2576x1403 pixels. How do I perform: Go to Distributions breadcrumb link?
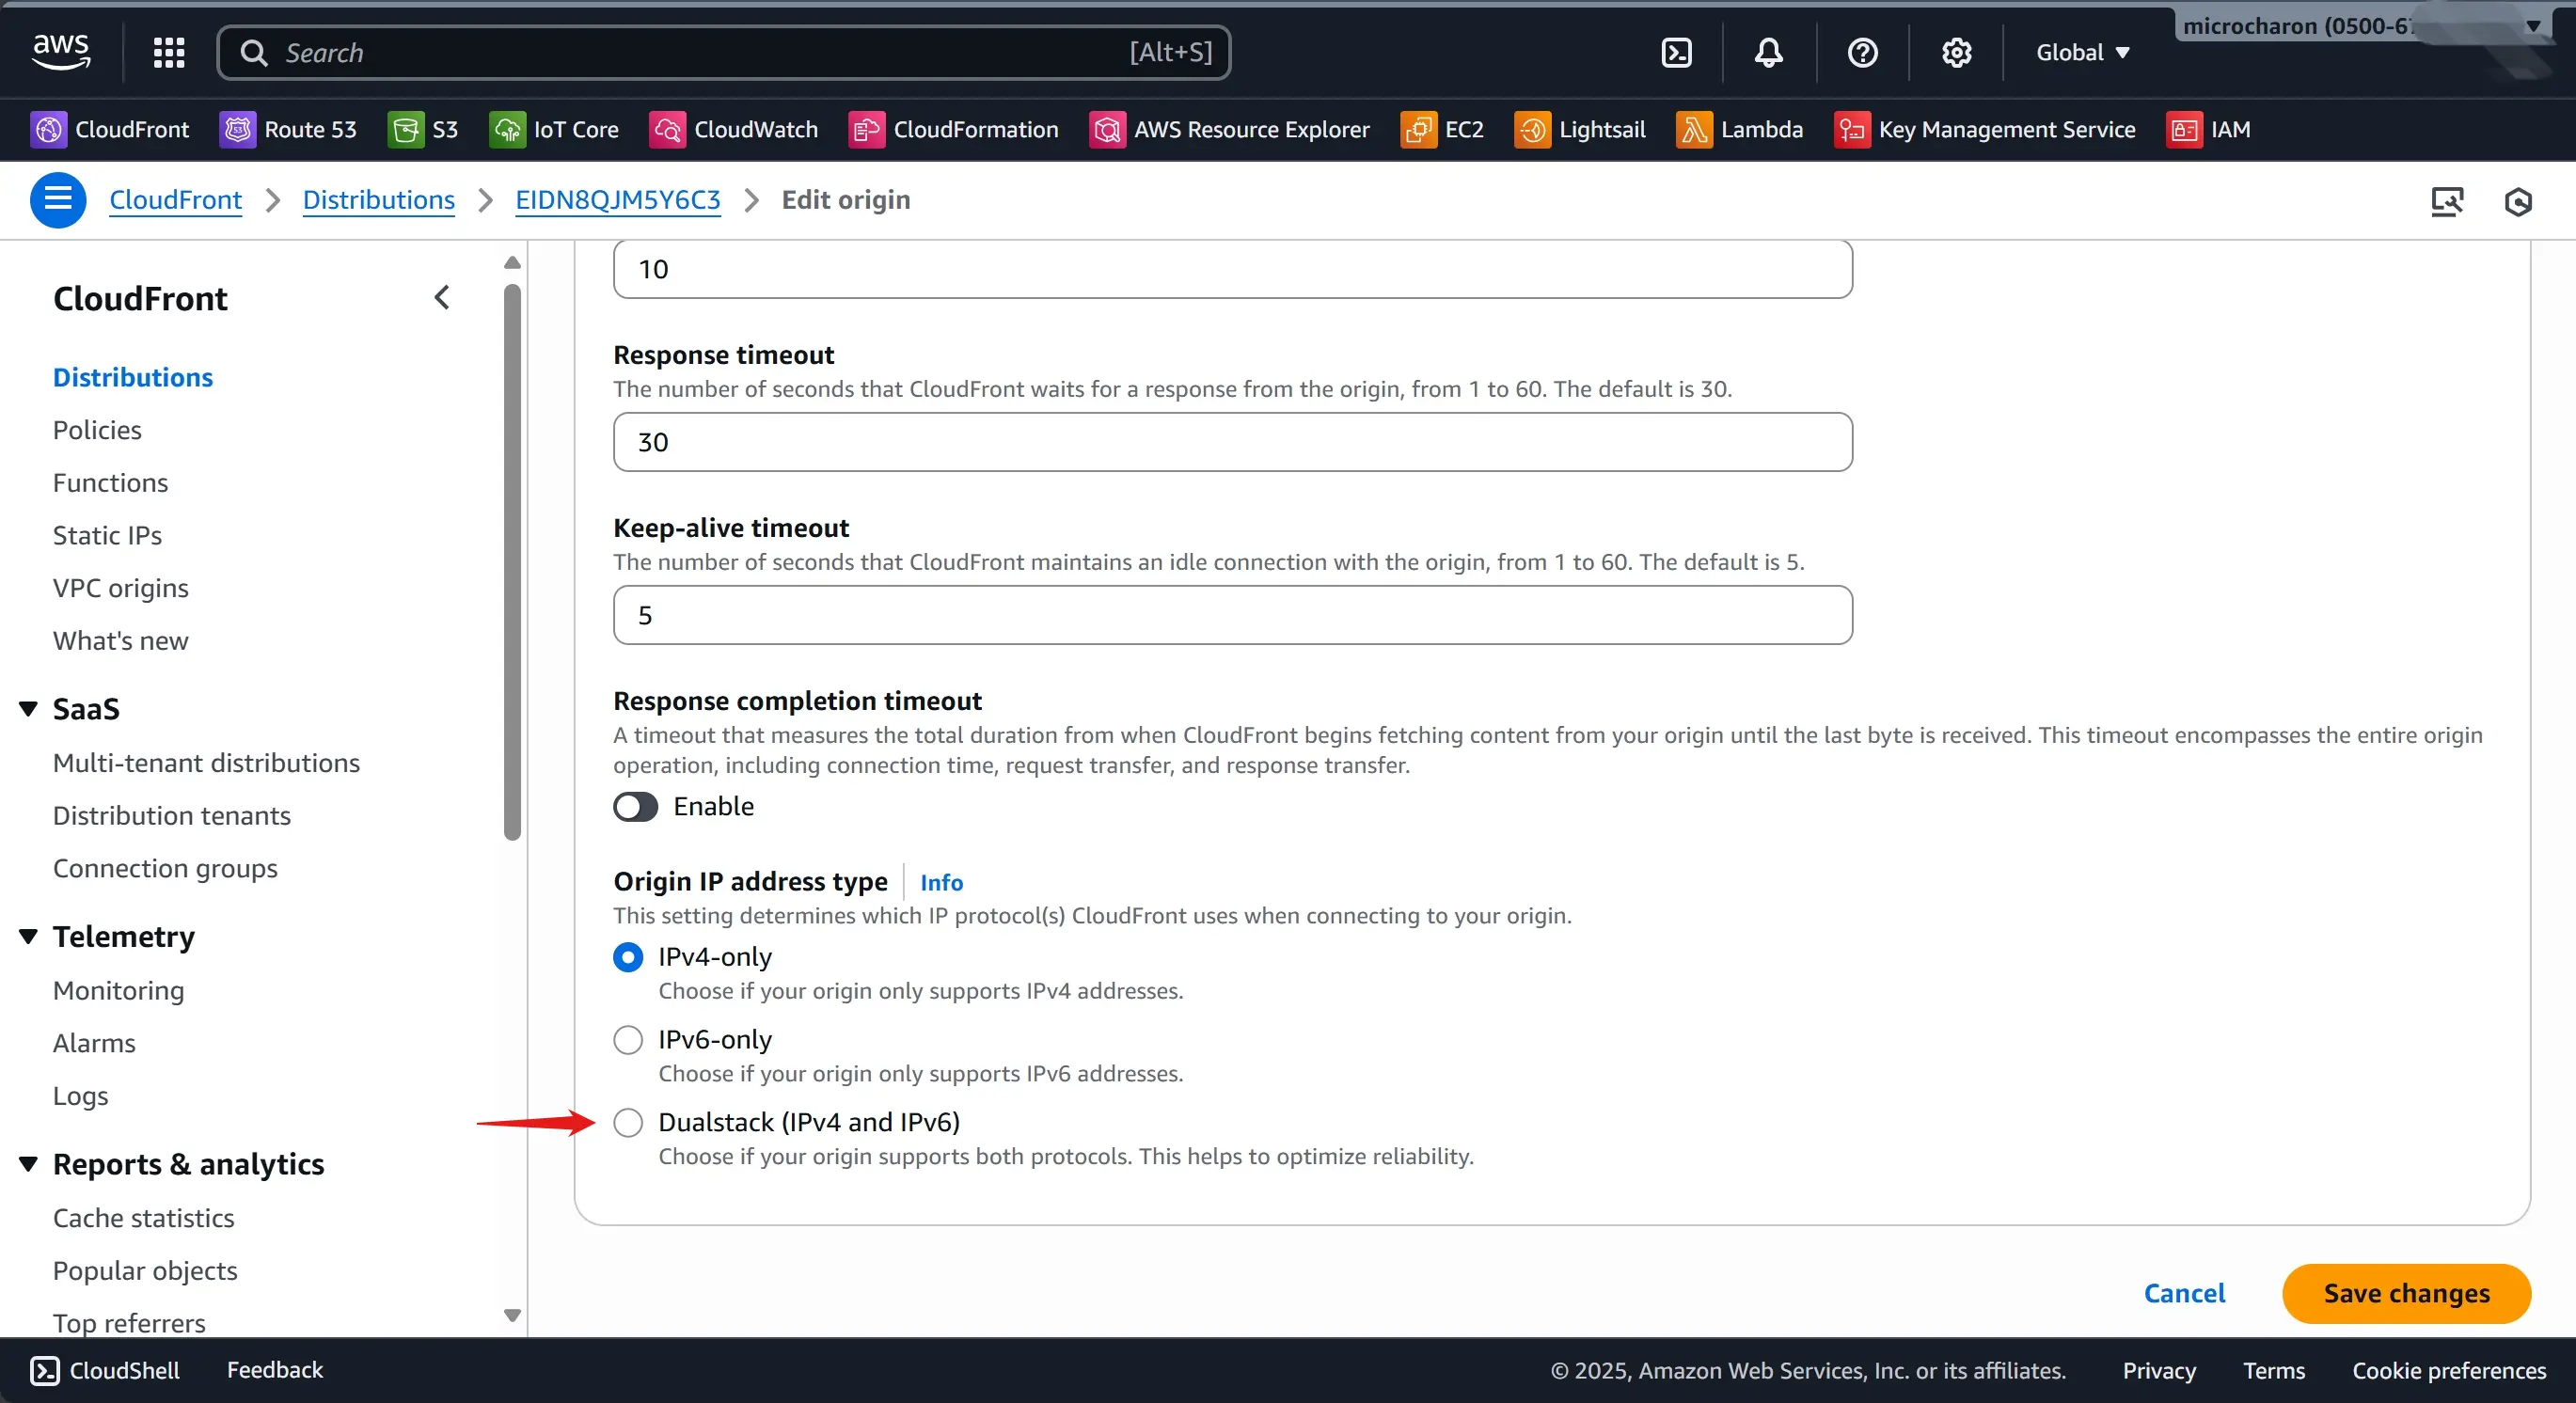[x=379, y=200]
